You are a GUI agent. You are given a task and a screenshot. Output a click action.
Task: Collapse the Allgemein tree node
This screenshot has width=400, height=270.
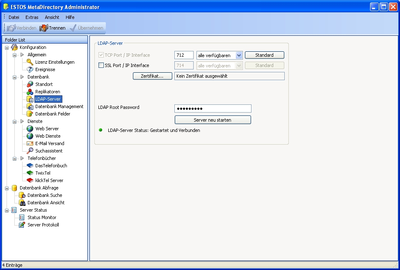coord(14,55)
